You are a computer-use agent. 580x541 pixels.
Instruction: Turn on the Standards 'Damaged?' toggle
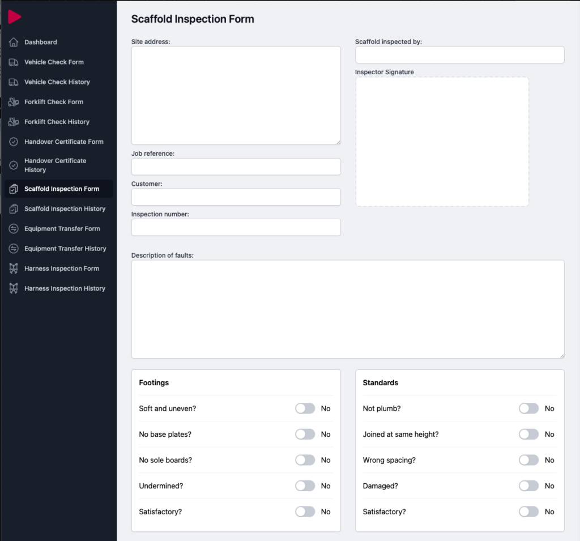coord(528,486)
